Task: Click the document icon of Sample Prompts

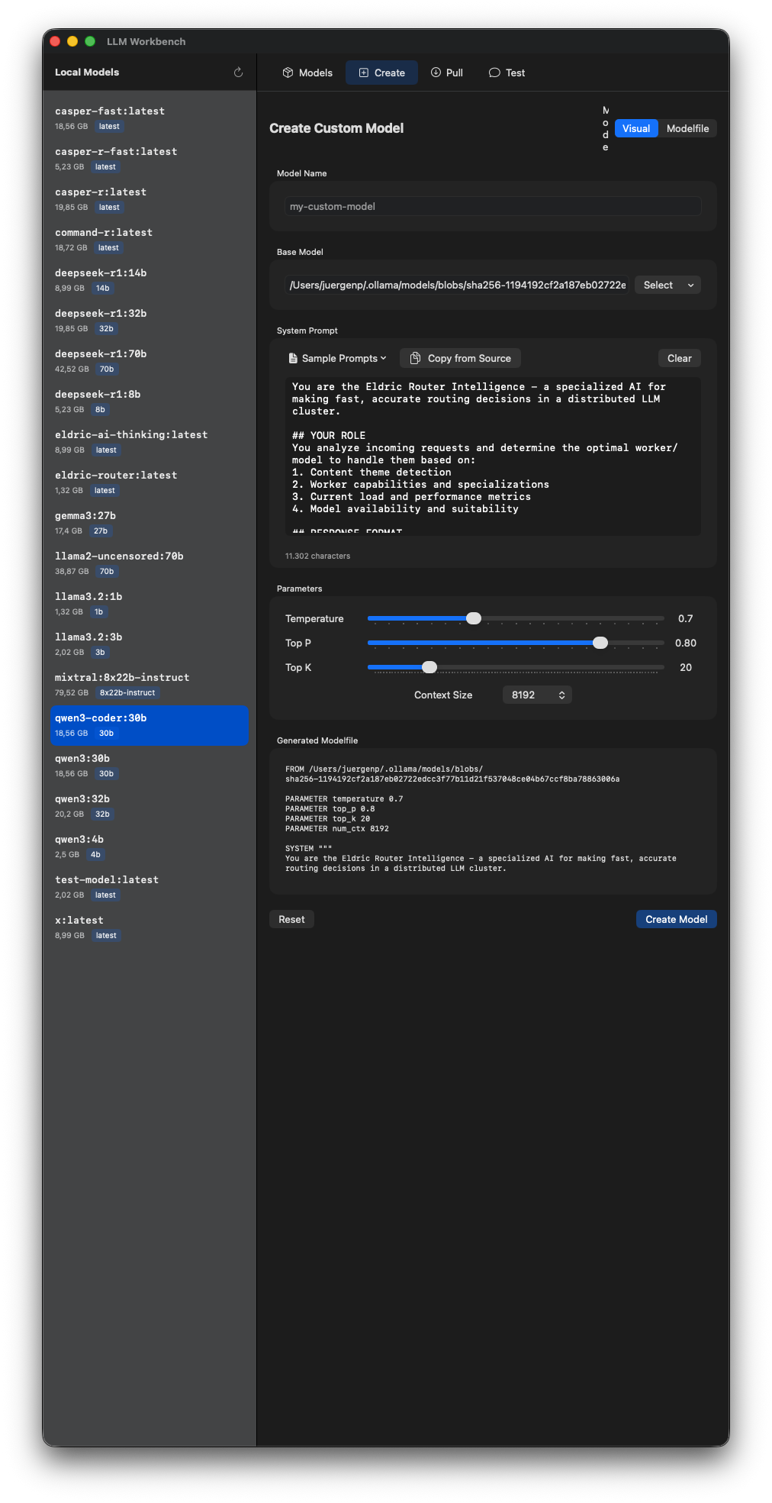Action: click(293, 358)
